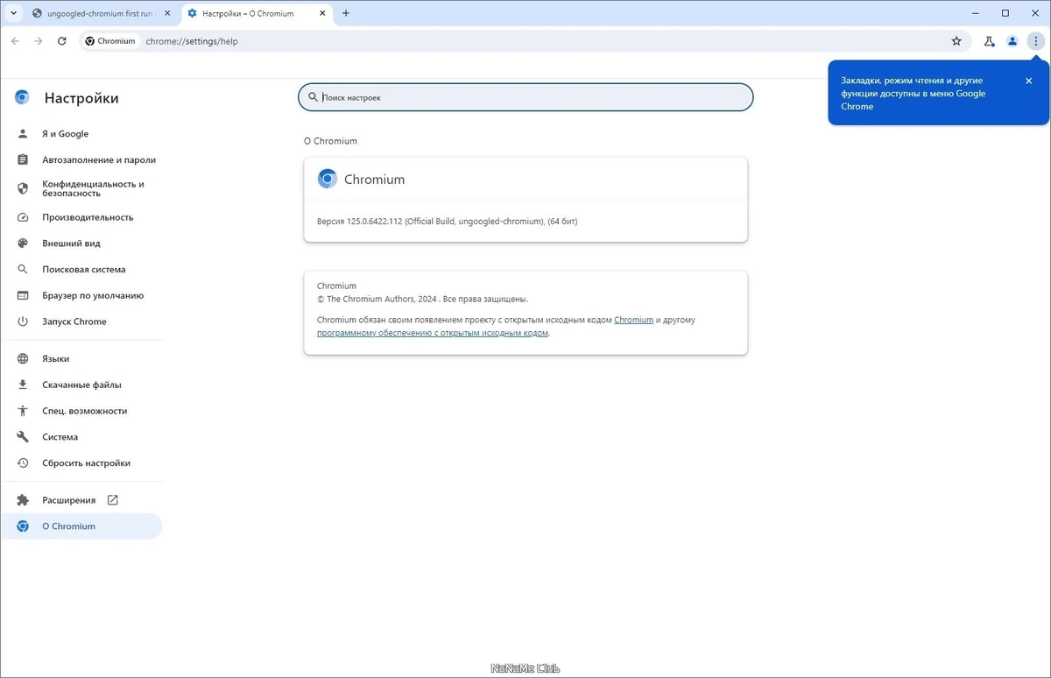
Task: Open the profile avatar button
Action: 1012,41
